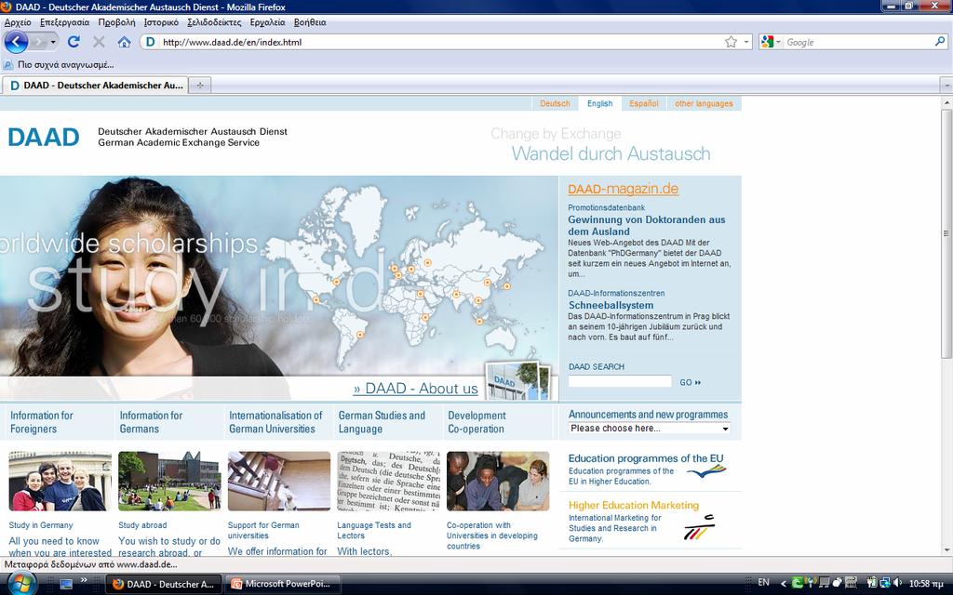Open the Schneeballsystem article link
Image resolution: width=953 pixels, height=595 pixels.
point(611,305)
